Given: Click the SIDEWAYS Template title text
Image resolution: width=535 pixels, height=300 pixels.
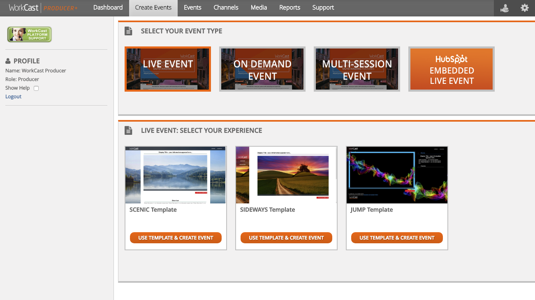Looking at the screenshot, I should tap(268, 210).
